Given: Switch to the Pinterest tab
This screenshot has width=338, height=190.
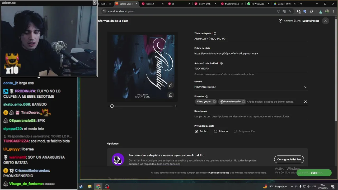Looking at the screenshot, I should pos(153,4).
